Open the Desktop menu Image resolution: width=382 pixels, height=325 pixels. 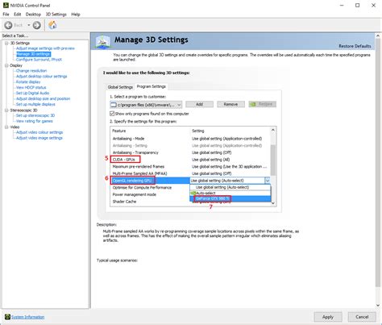click(x=33, y=15)
